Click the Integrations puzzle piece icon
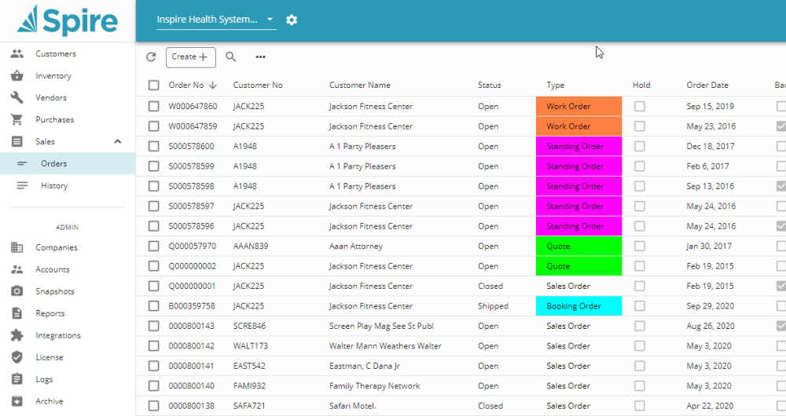 pyautogui.click(x=17, y=335)
